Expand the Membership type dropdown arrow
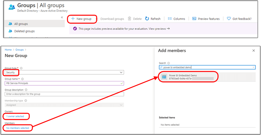261x135 pixels. (x=121, y=105)
